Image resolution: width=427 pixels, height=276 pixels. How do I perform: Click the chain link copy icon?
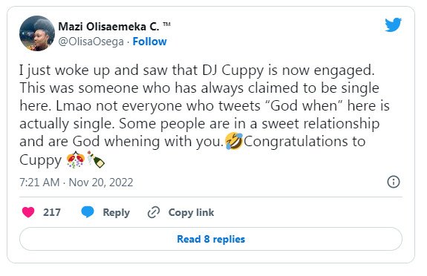(154, 213)
